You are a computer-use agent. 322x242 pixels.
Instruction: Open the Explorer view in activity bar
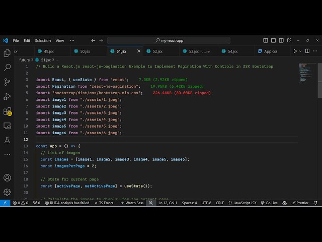coord(7,53)
